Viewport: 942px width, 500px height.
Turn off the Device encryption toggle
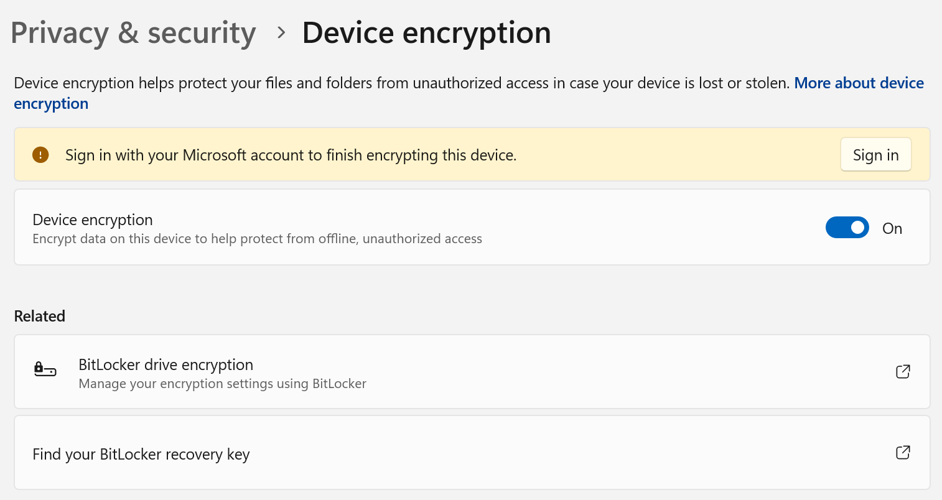[x=847, y=228]
